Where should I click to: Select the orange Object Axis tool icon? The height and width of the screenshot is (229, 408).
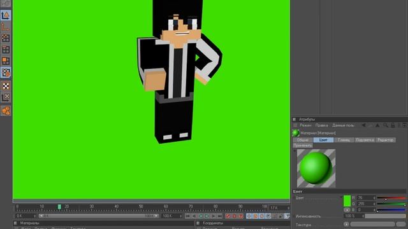click(6, 27)
